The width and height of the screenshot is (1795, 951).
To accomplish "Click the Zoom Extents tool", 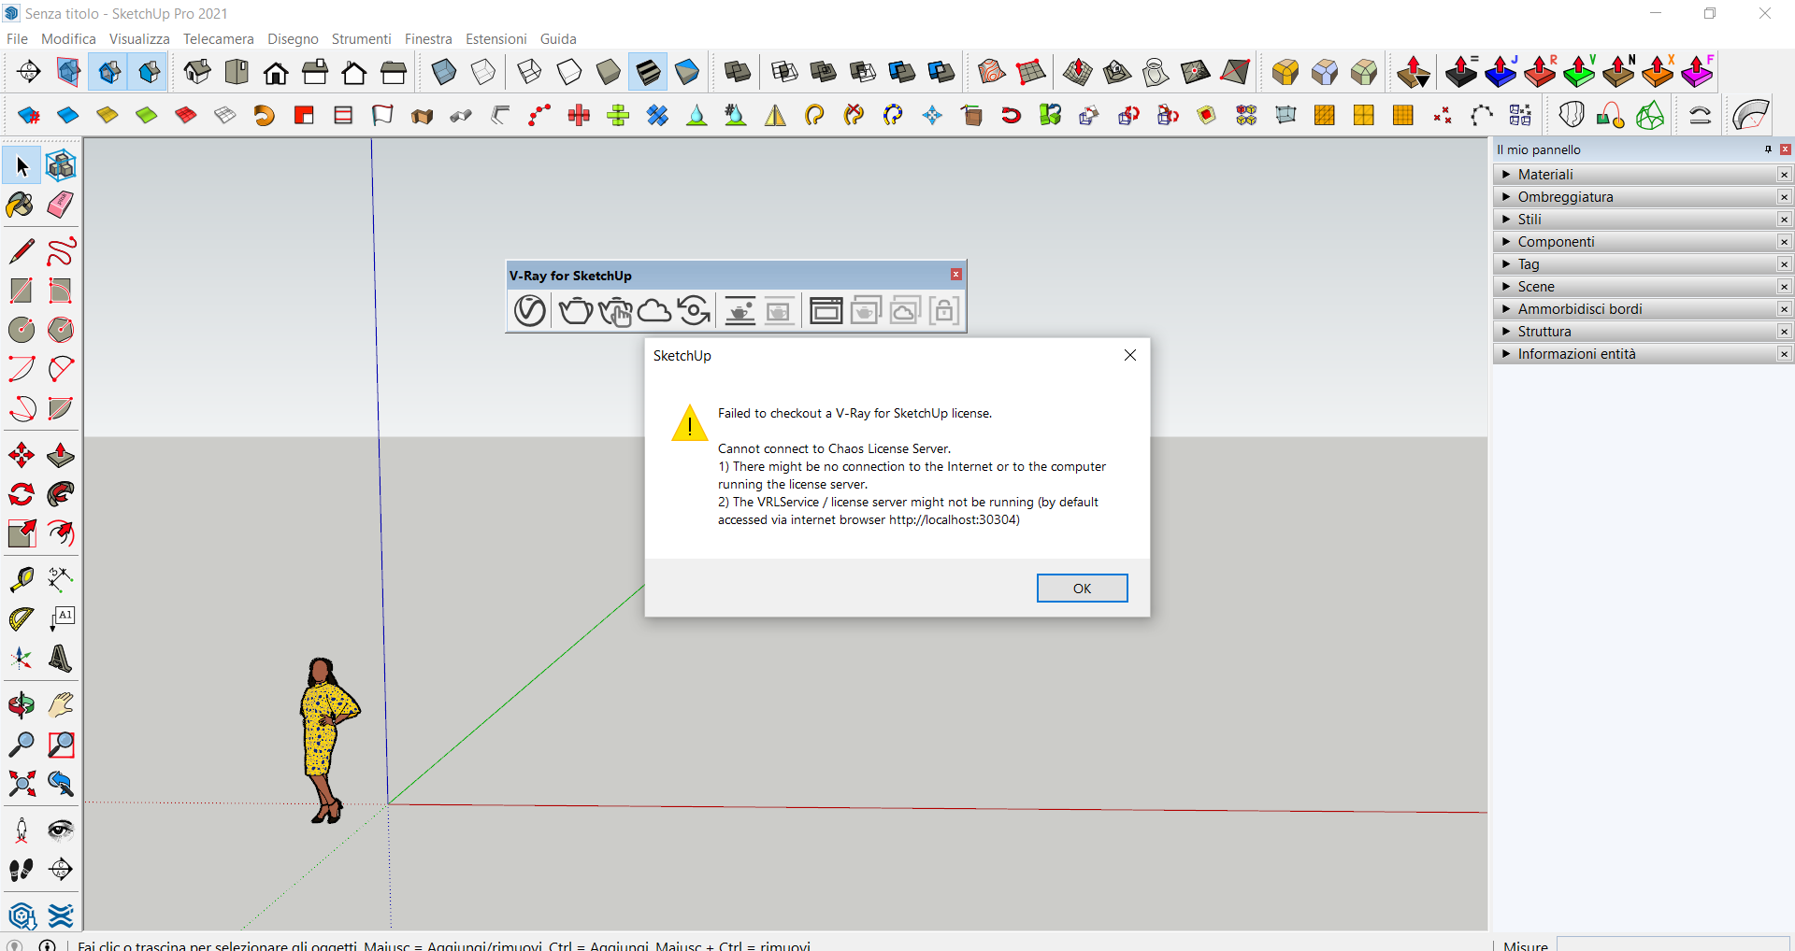I will coord(22,784).
